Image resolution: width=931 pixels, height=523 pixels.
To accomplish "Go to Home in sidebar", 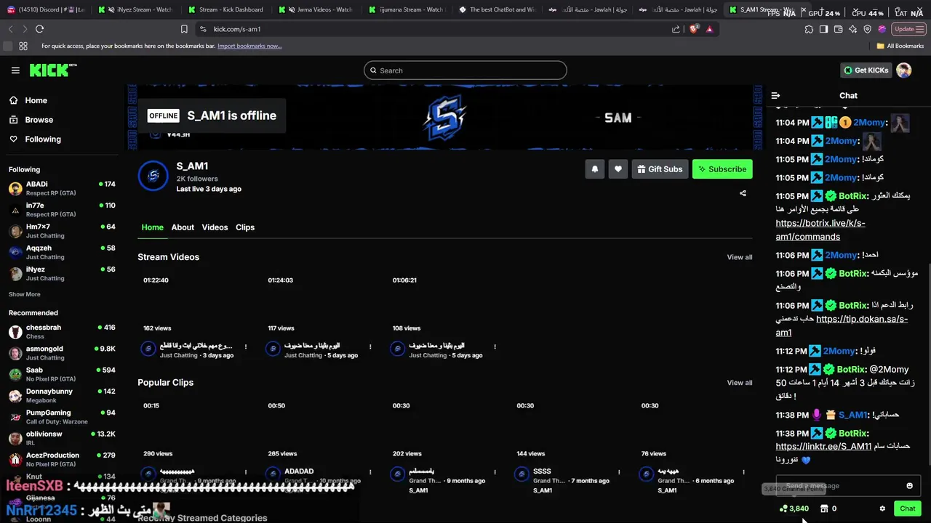I will tap(28, 101).
